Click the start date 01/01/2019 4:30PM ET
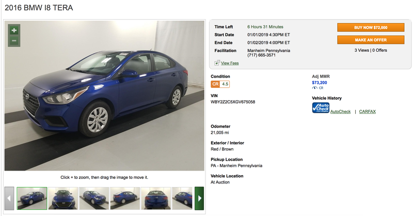This screenshot has height=216, width=413. click(x=268, y=35)
